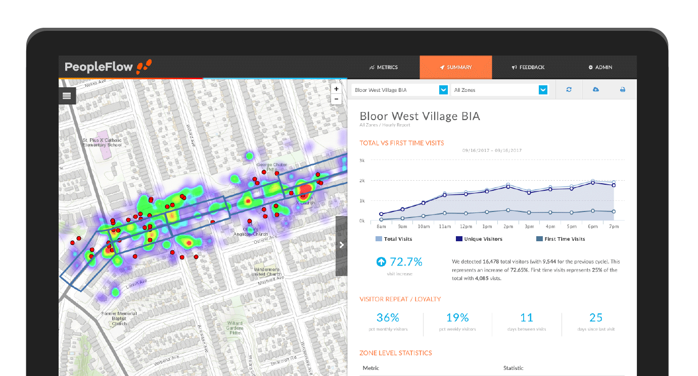The height and width of the screenshot is (376, 698).
Task: Click the George Chater Pkte map label
Action: pyautogui.click(x=272, y=167)
